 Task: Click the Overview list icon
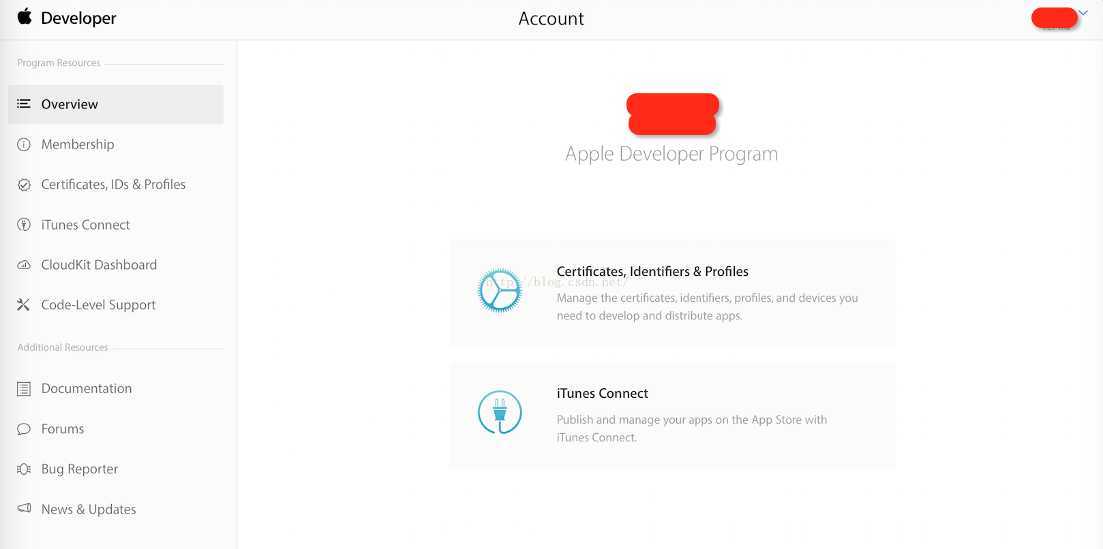(x=24, y=104)
